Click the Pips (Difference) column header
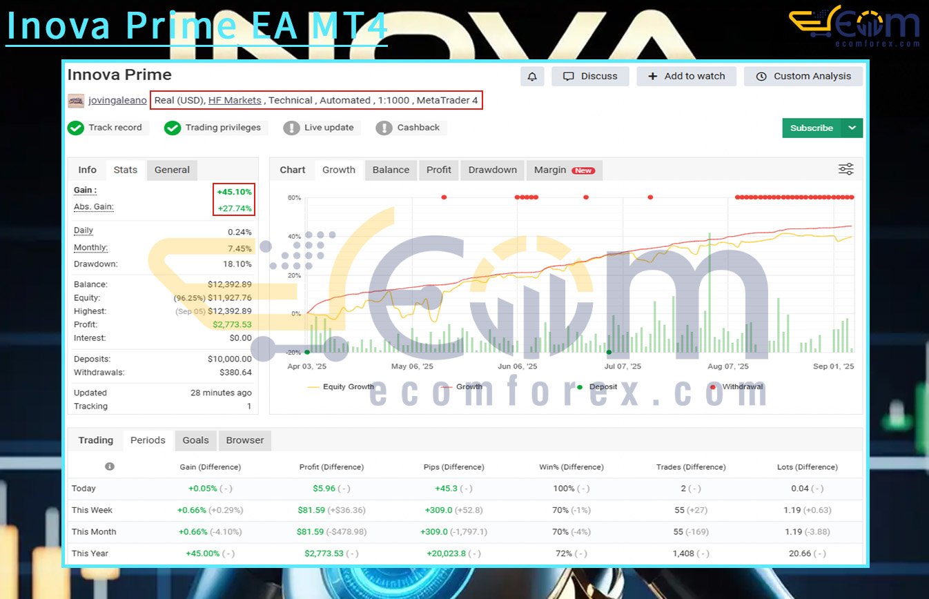This screenshot has width=929, height=599. coord(453,467)
